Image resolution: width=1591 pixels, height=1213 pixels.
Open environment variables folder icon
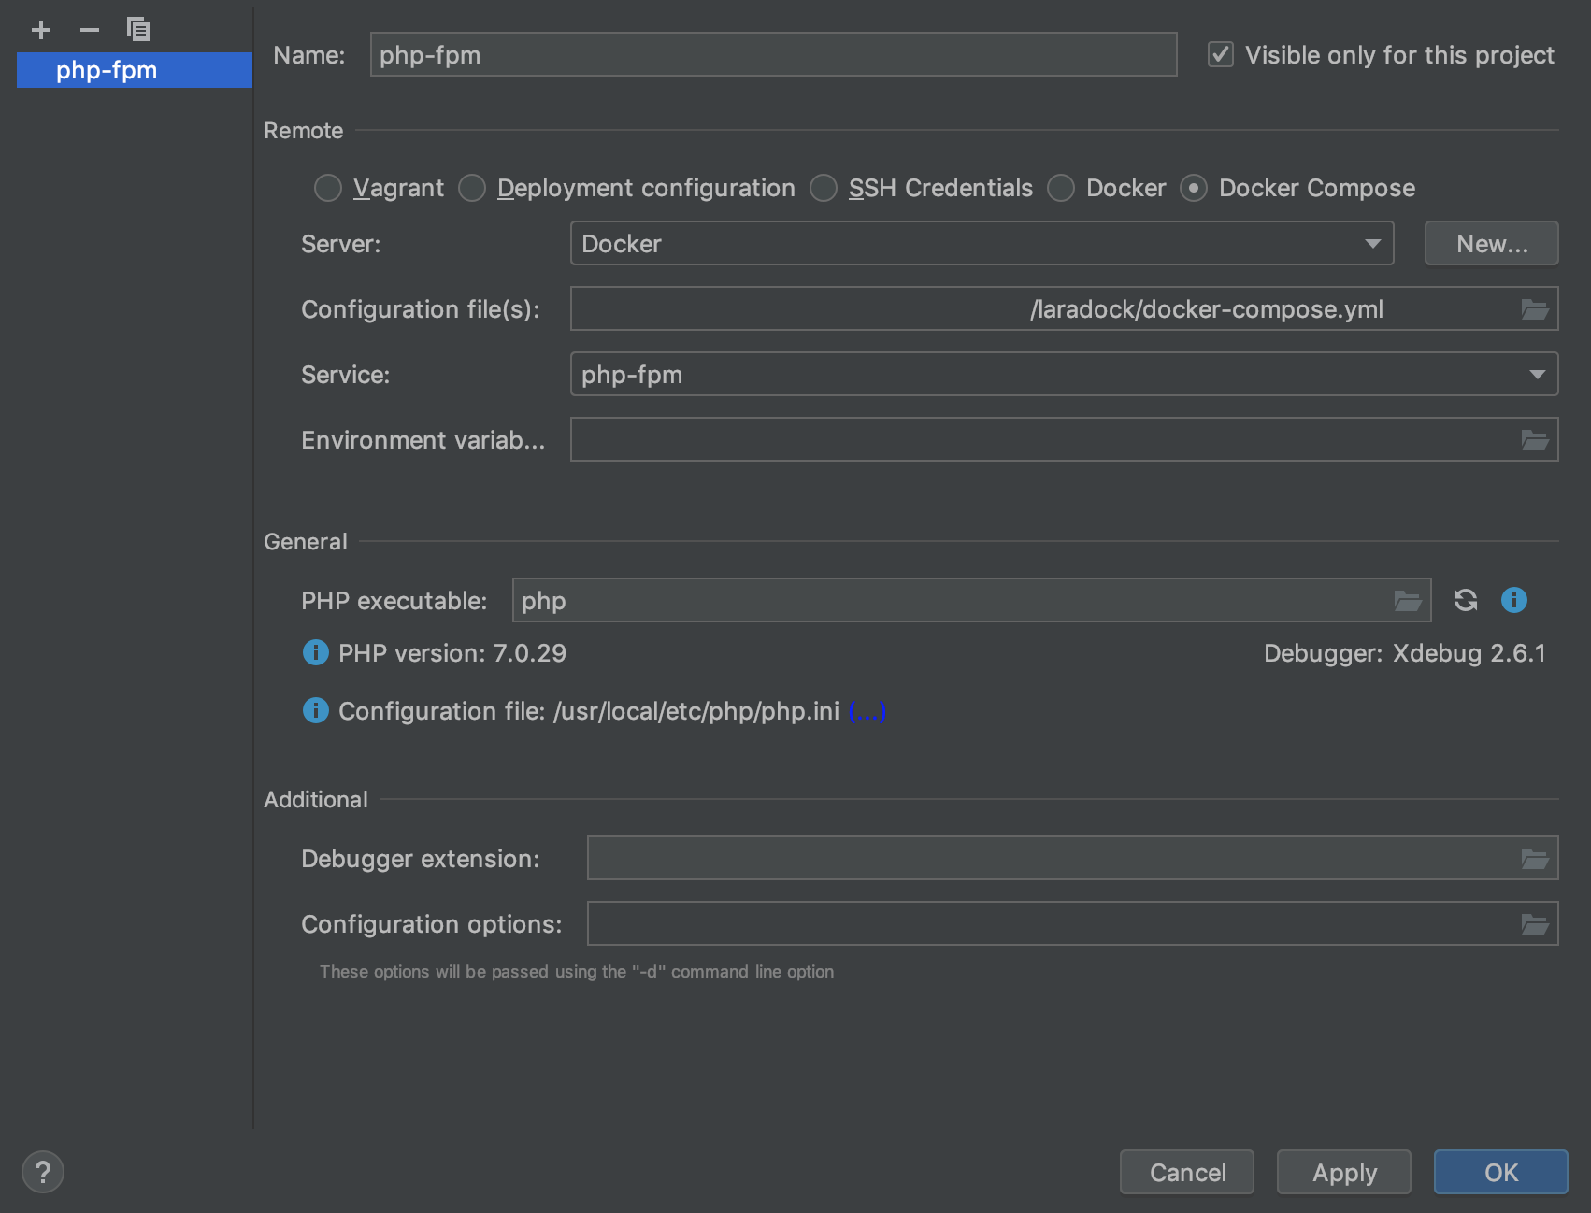click(1534, 440)
